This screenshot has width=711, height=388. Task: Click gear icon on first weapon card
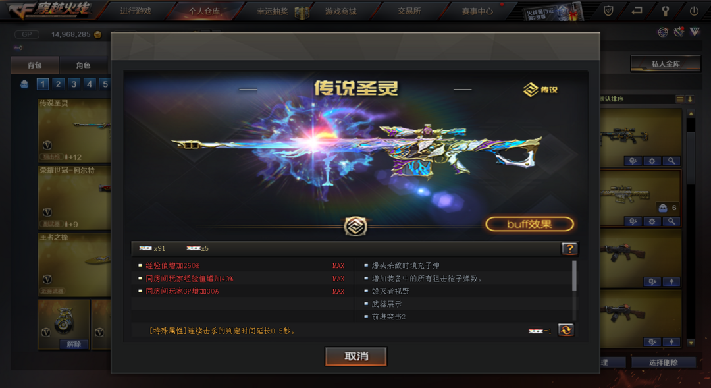(x=652, y=161)
